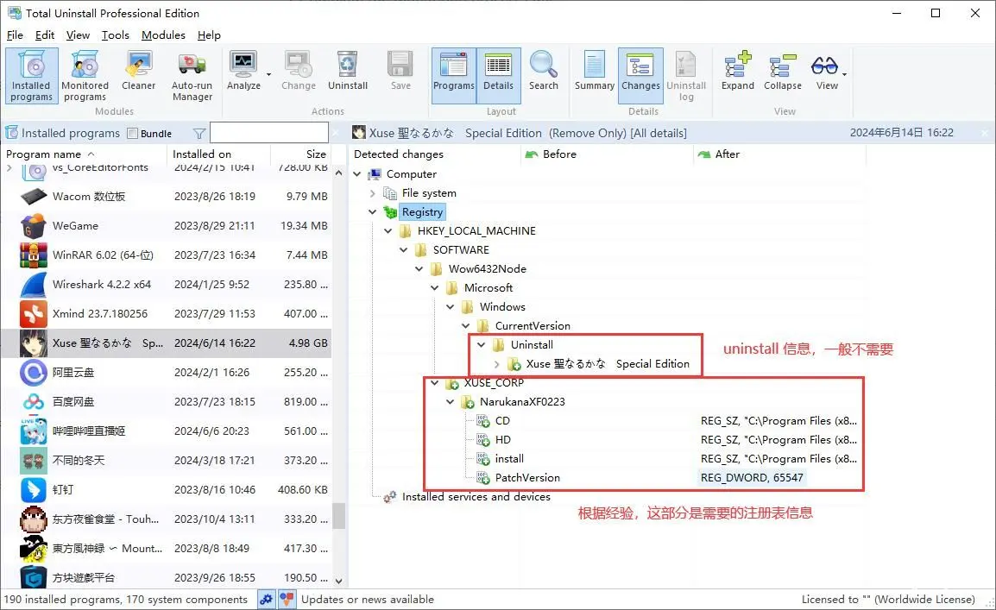The image size is (996, 610).
Task: Select the WeGame program icon
Action: 33,225
